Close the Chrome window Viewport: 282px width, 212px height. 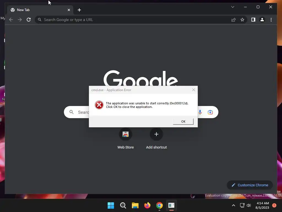270,7
